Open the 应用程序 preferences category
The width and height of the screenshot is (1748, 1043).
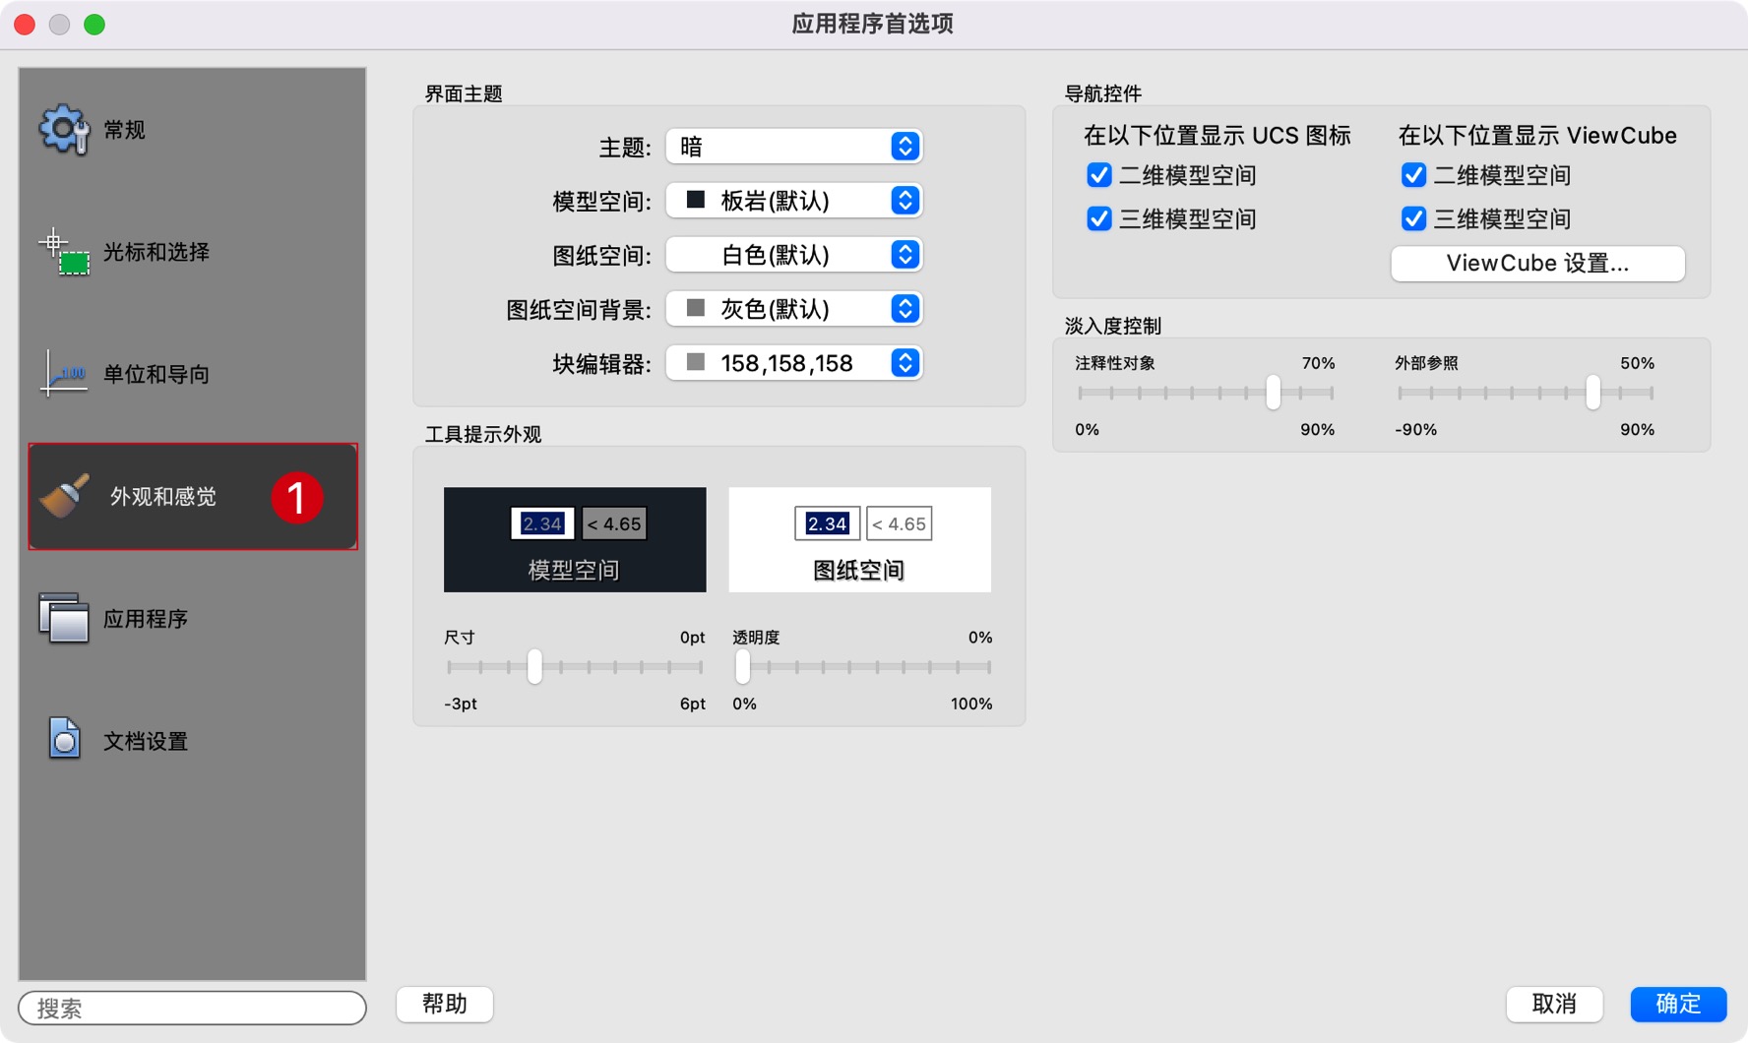tap(63, 618)
